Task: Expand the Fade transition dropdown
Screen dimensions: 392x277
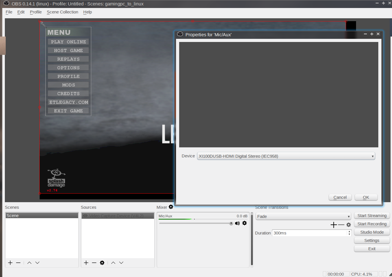Action: click(x=303, y=216)
